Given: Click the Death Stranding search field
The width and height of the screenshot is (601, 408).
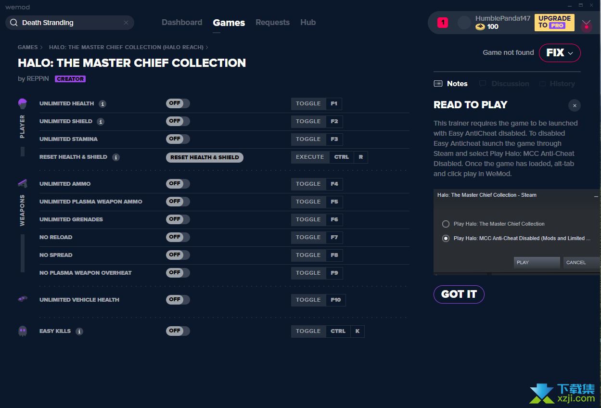Looking at the screenshot, I should pyautogui.click(x=70, y=23).
